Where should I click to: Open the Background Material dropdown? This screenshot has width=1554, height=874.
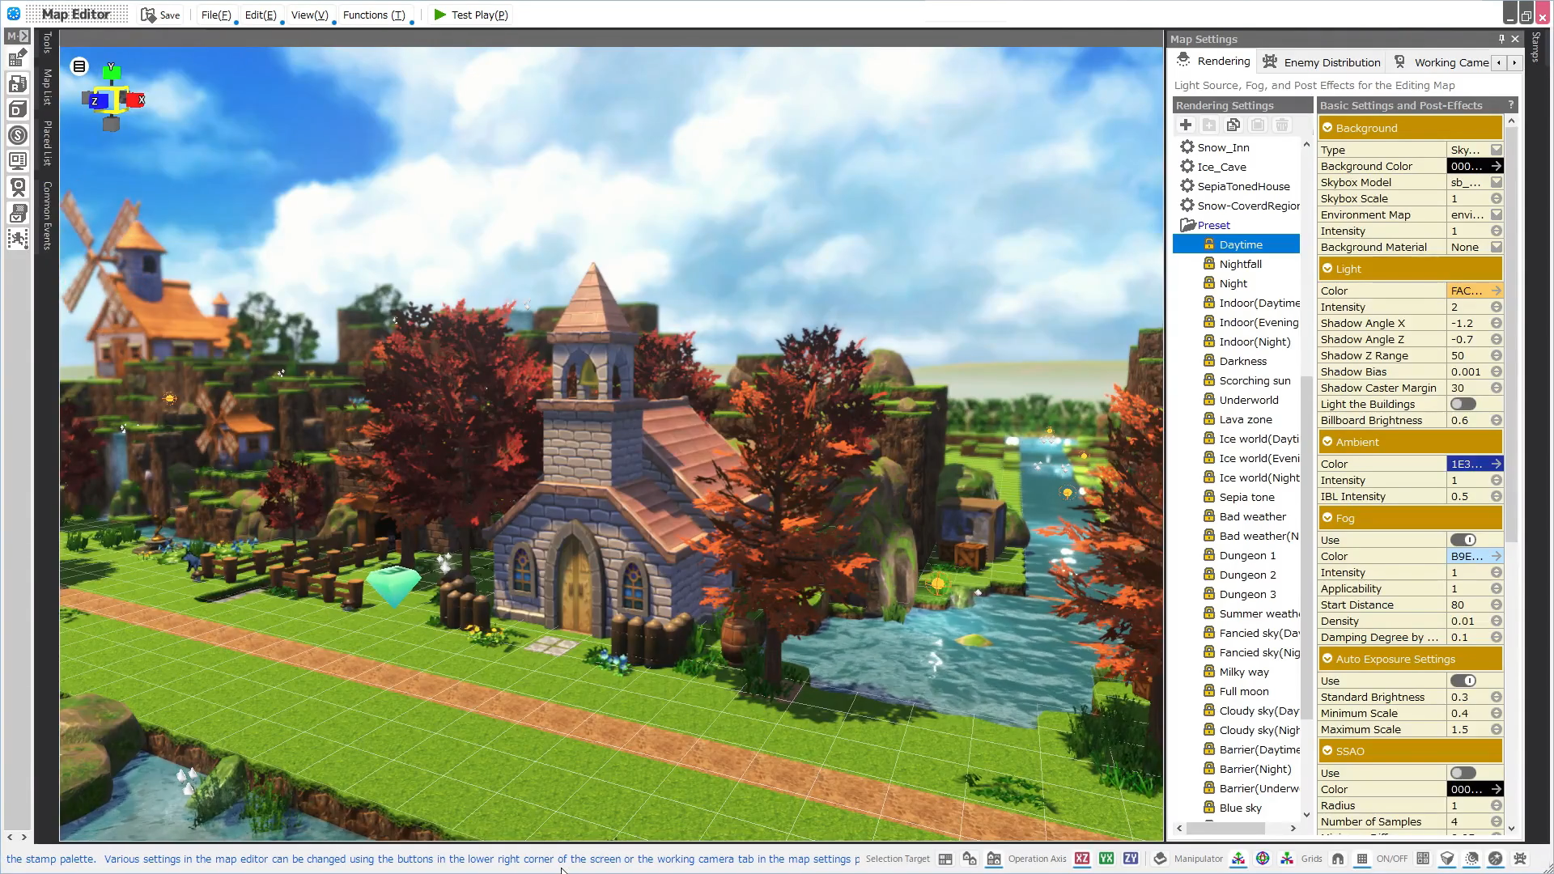(x=1496, y=247)
